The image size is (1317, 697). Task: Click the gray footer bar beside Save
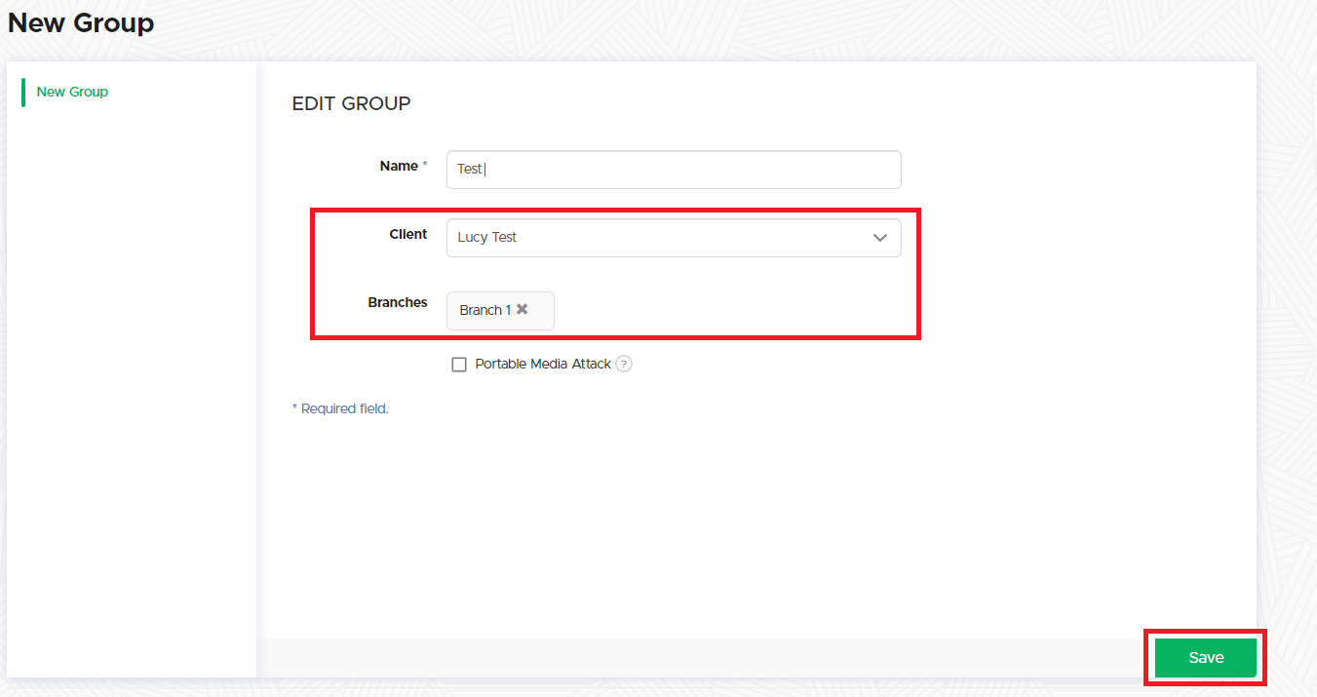(682, 658)
